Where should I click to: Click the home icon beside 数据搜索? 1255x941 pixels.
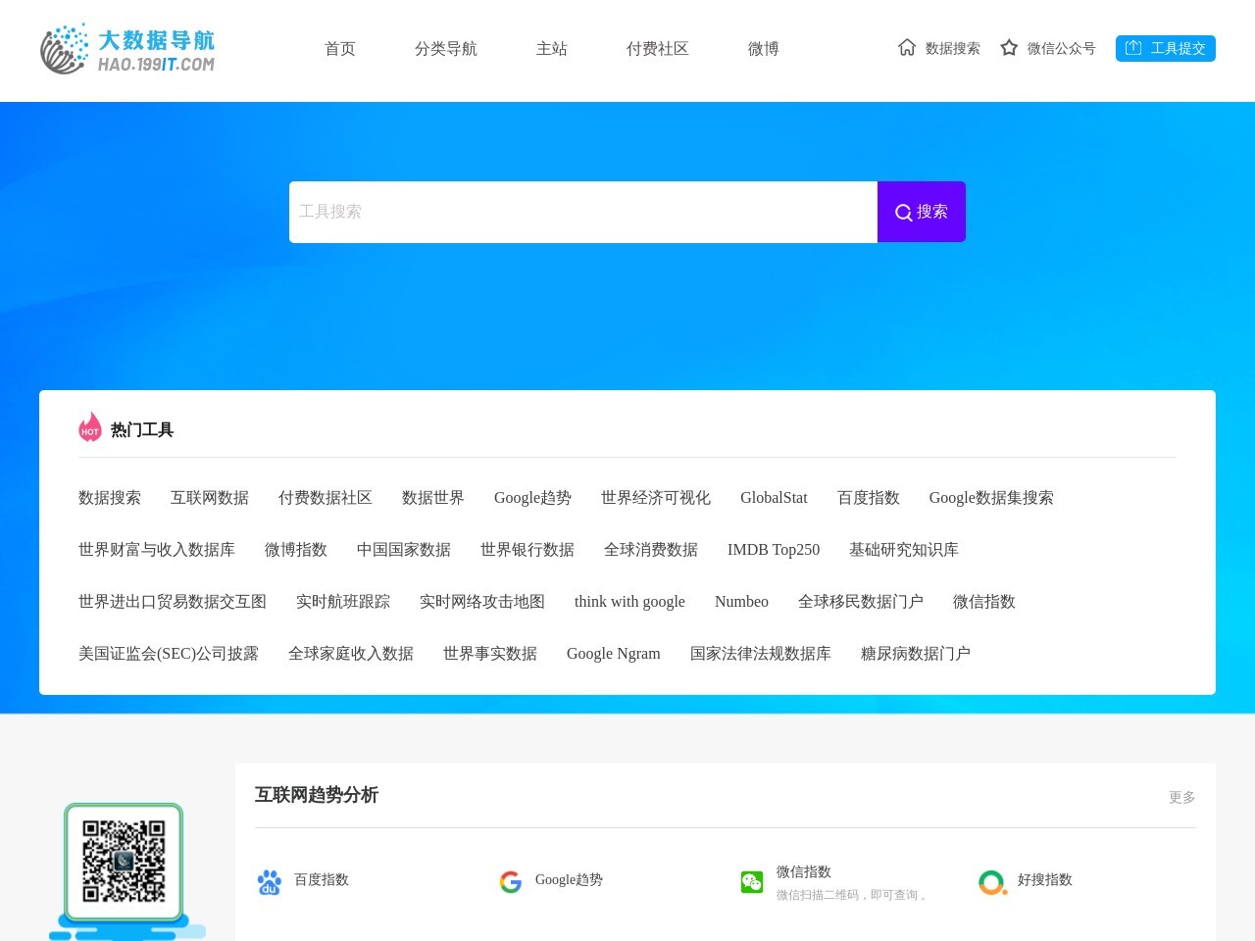point(906,47)
